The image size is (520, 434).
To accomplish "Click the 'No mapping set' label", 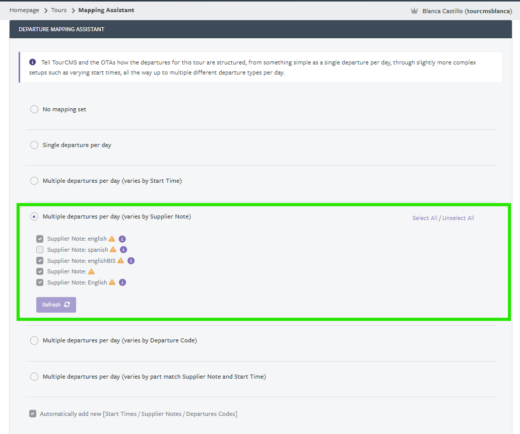I will pyautogui.click(x=64, y=109).
